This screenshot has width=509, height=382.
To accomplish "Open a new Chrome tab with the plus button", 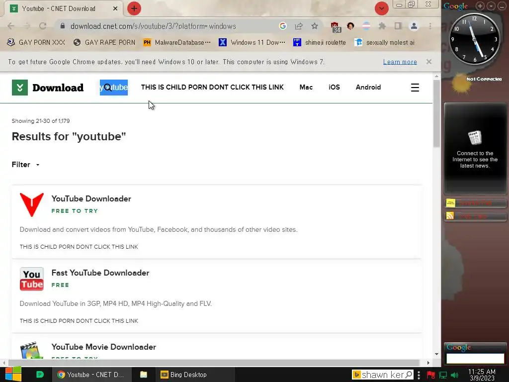I will click(x=134, y=8).
